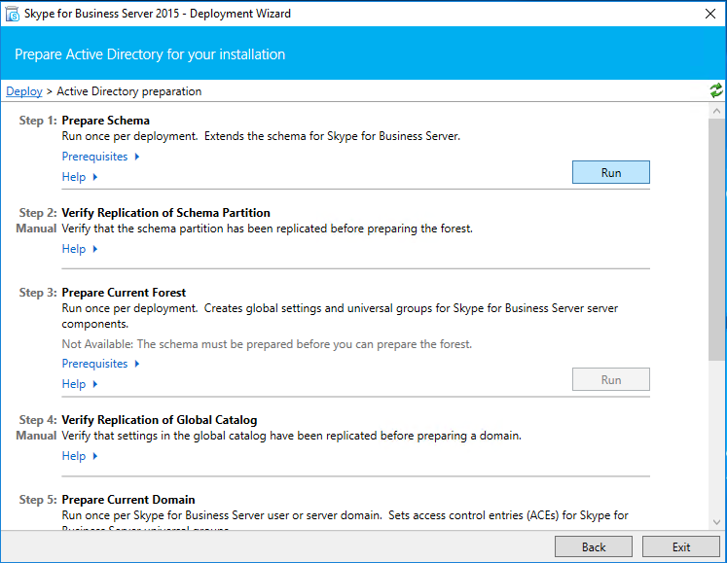Screen dimensions: 727x563
Task: Expand Prerequisites under Step 1 Prepare Schema
Action: [x=100, y=157]
